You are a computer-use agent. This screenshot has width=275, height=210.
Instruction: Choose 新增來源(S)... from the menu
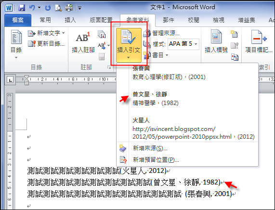tap(187, 148)
